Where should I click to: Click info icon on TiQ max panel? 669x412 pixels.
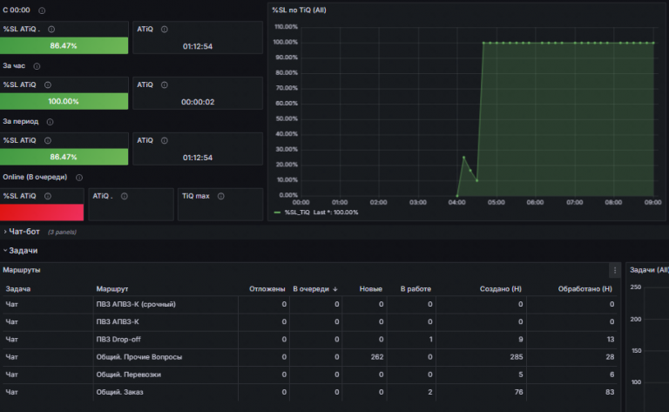click(x=221, y=196)
